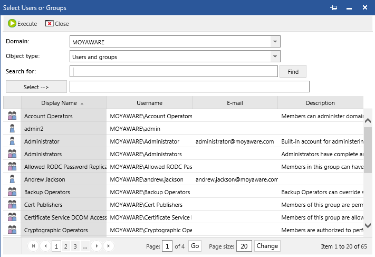Open the Object type dropdown
Screen dimensions: 375x257
coord(274,56)
